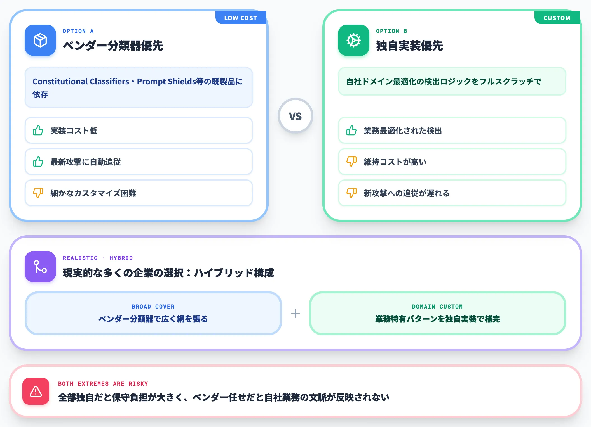Click the blue cube icon for Option A
The image size is (591, 427).
[40, 40]
